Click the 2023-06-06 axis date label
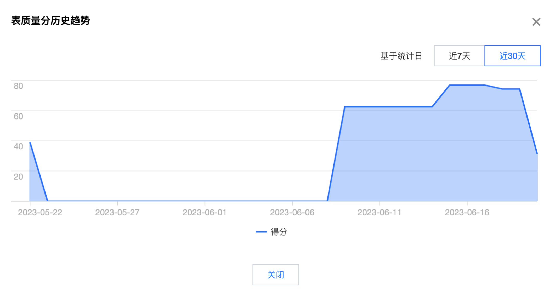Image resolution: width=555 pixels, height=290 pixels. (292, 212)
